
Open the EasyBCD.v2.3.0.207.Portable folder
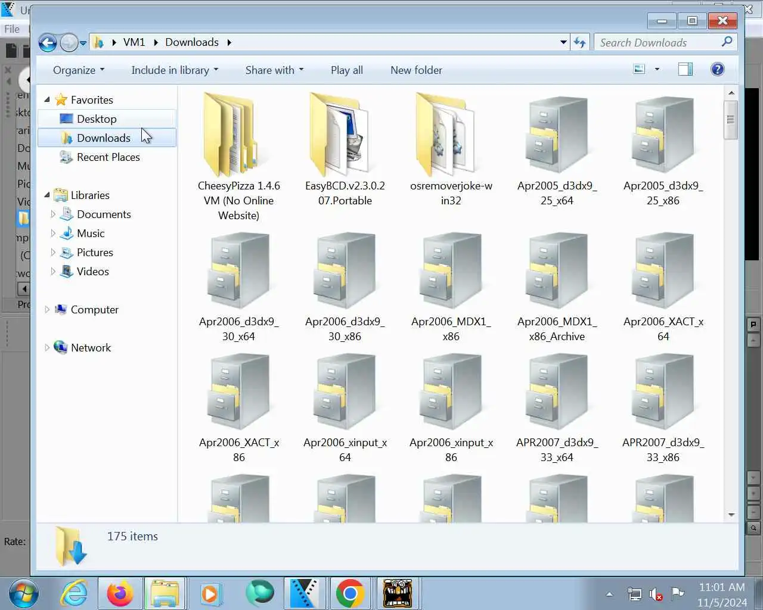[345, 149]
